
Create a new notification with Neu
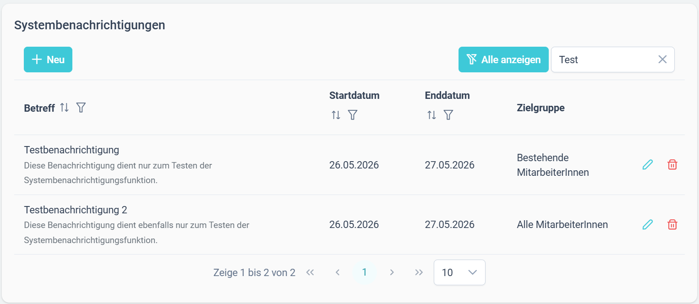[48, 60]
